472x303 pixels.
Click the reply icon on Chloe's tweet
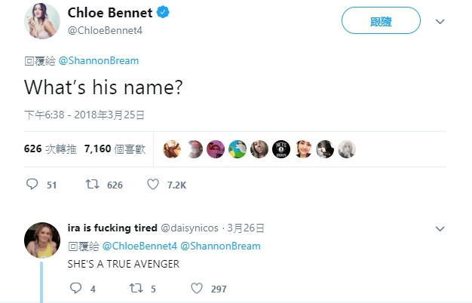(x=32, y=184)
